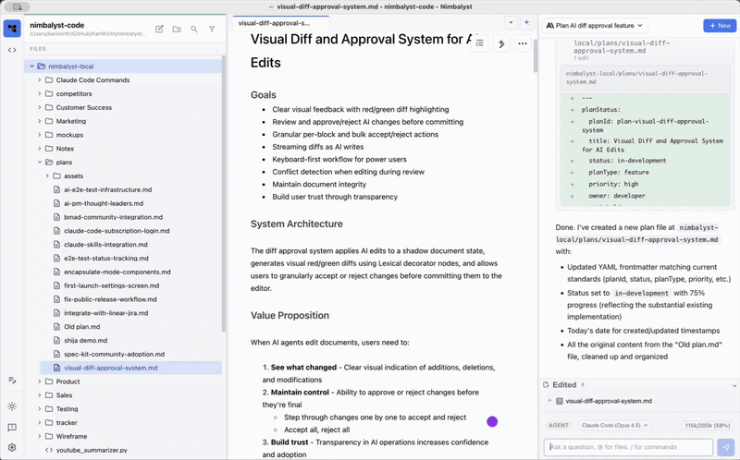Select the visual-diff-approval-s... editor tab
This screenshot has width=740, height=460.
coord(281,22)
